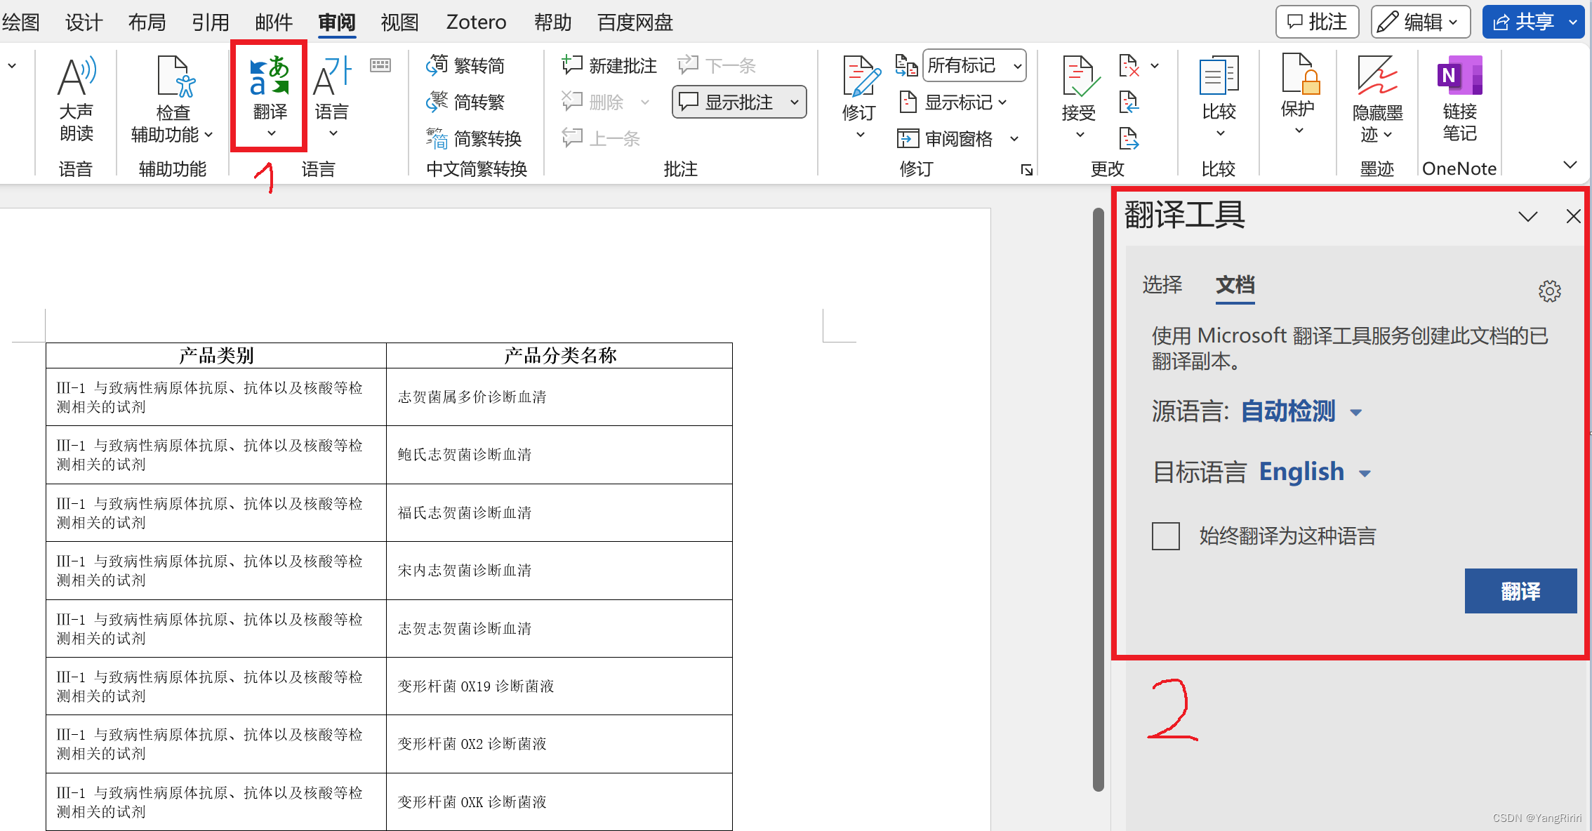Collapse the ribbon with chevron
Screen dimensions: 1592x831
pos(1571,165)
